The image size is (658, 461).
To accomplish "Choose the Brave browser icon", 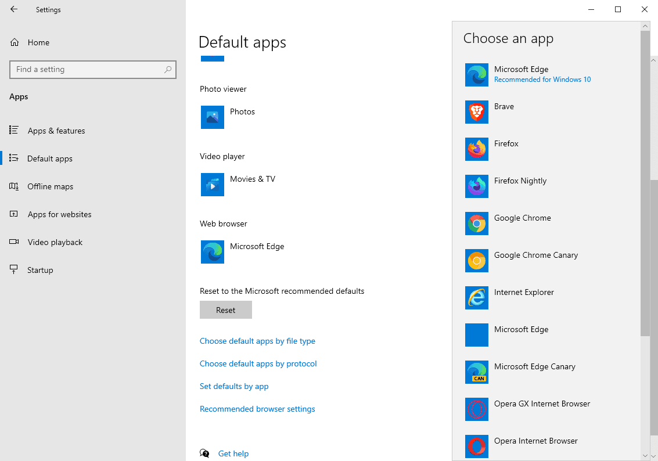I will [477, 112].
